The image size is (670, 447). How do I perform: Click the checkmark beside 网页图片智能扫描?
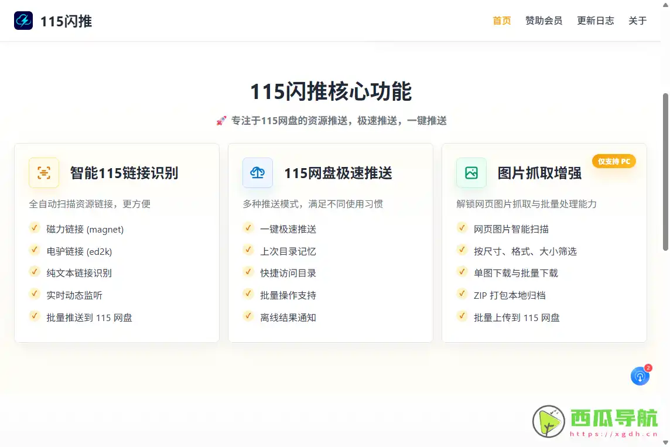[x=462, y=228]
